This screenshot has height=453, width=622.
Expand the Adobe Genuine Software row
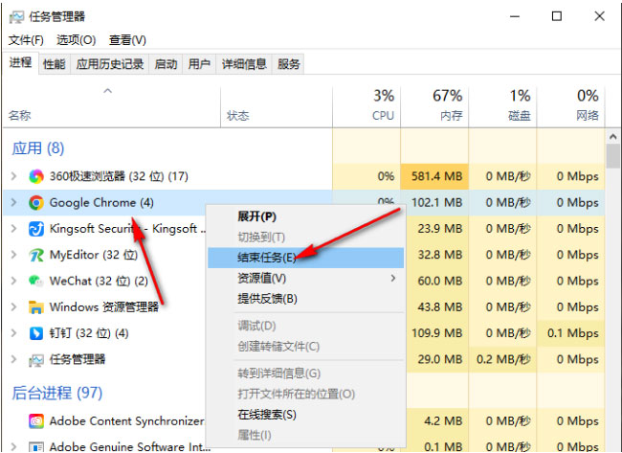coord(14,446)
